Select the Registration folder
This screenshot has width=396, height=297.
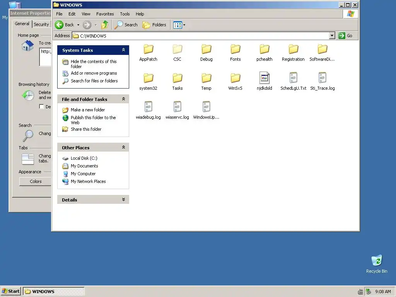293,53
